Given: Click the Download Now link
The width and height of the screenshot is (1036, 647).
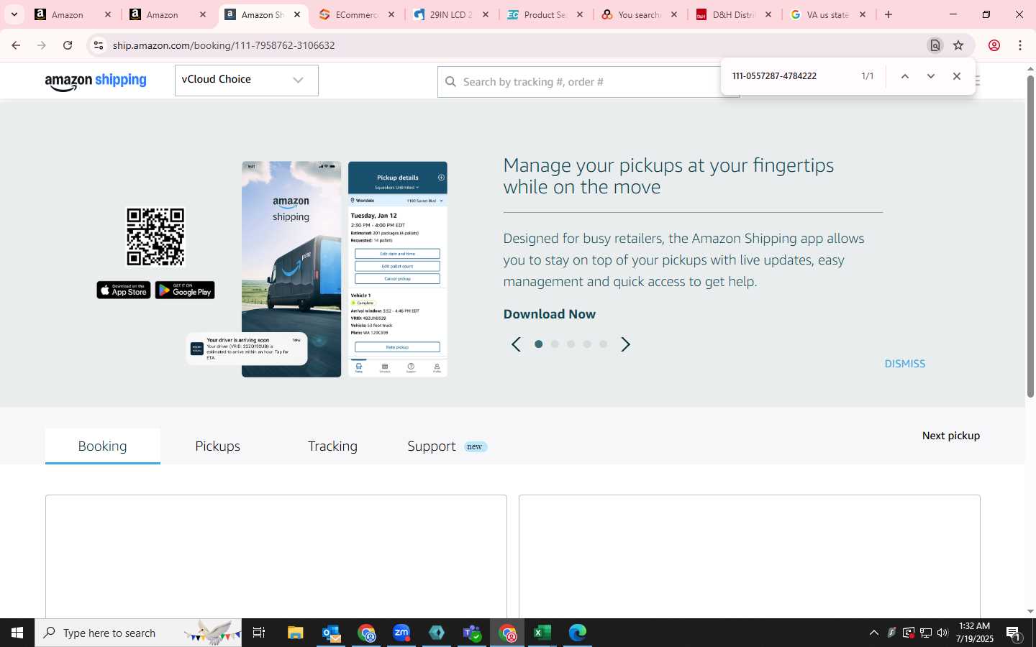Looking at the screenshot, I should (x=550, y=314).
